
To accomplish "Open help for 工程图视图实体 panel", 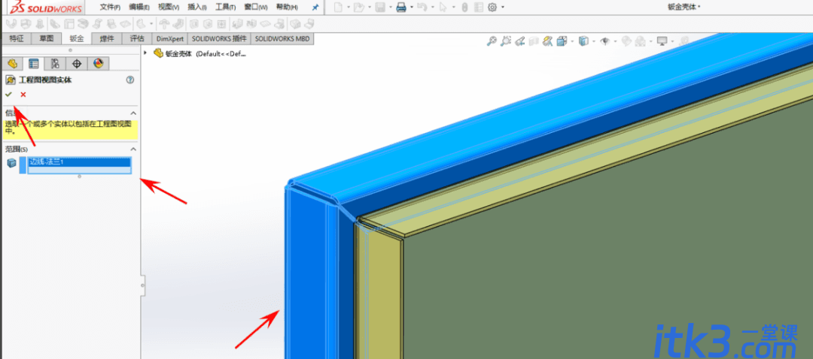I will pyautogui.click(x=130, y=80).
